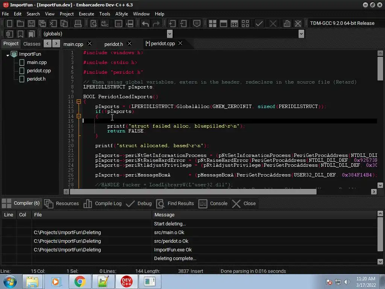Open the TDM-GCC compiler selection dropdown
The width and height of the screenshot is (385, 289).
pyautogui.click(x=342, y=23)
